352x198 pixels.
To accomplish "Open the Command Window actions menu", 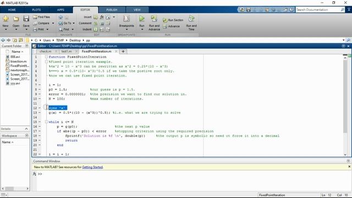I will click(348, 161).
